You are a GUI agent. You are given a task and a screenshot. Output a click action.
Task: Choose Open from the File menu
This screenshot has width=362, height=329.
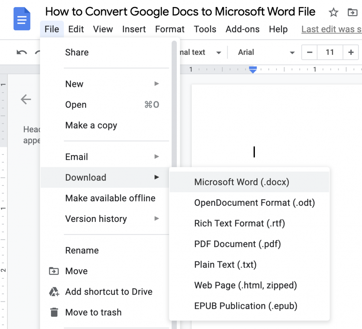[106, 105]
